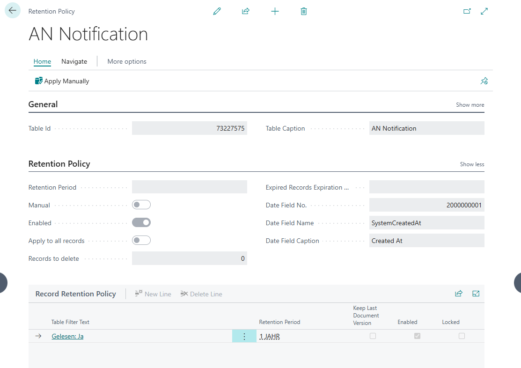Click the pencil edit icon
This screenshot has width=521, height=368.
pyautogui.click(x=217, y=11)
